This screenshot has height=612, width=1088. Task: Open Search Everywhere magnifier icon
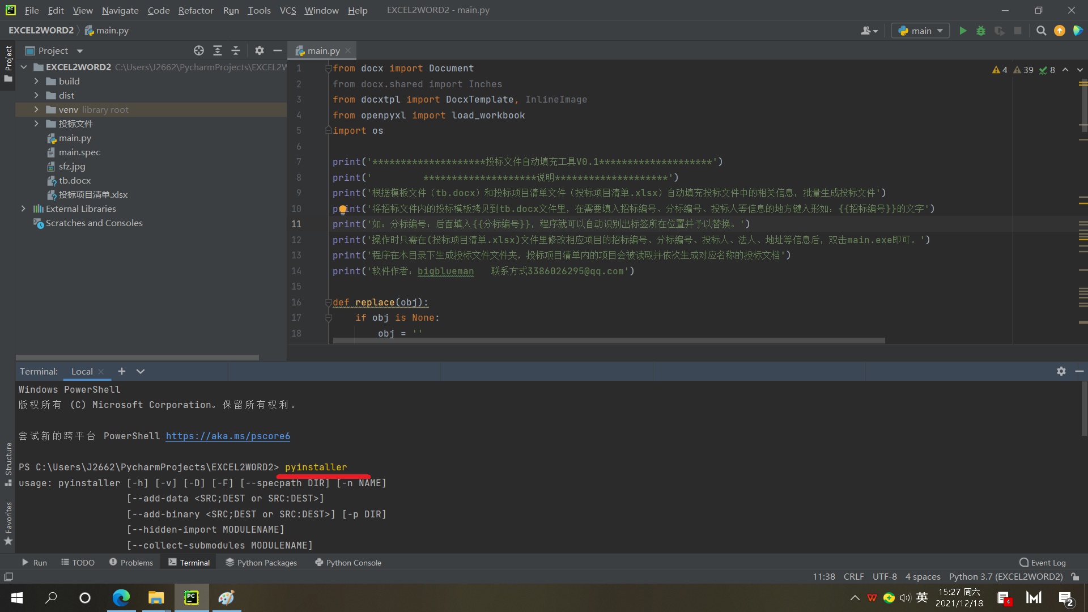1041,31
